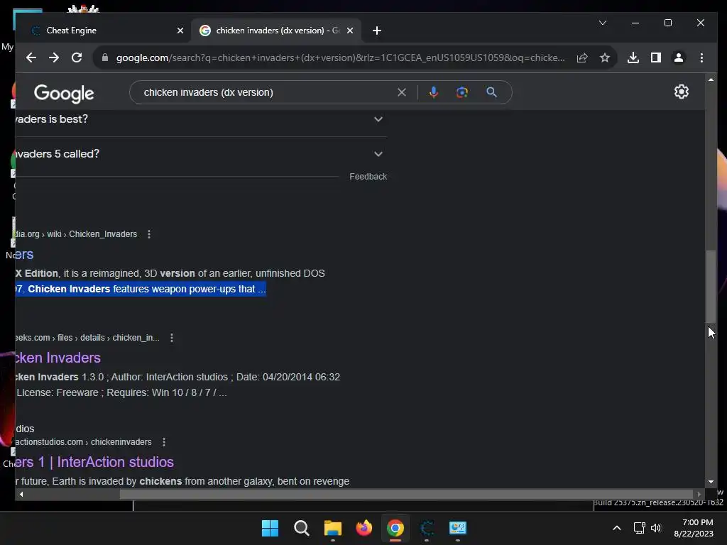This screenshot has height=545, width=727.
Task: Close the chicken invaders search tab
Action: (350, 31)
